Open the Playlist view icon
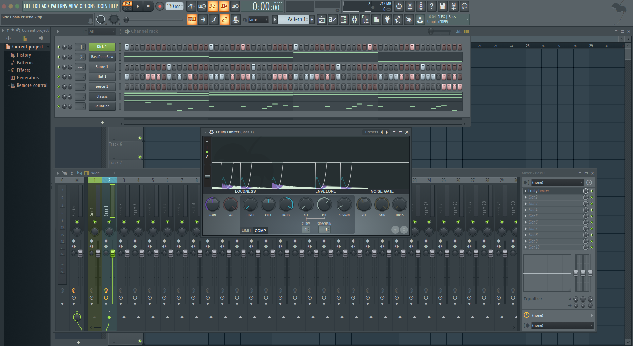633x346 pixels. tap(322, 20)
